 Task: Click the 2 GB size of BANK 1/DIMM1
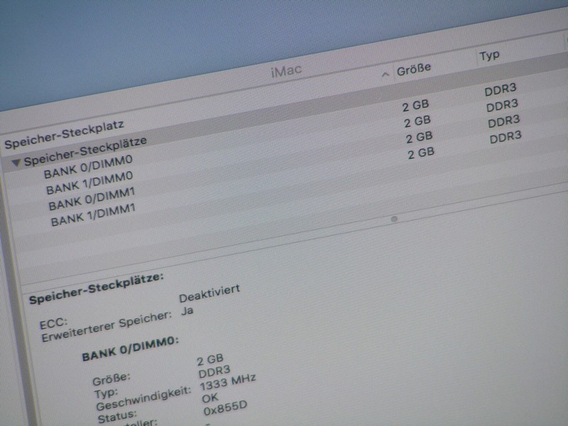click(x=421, y=153)
